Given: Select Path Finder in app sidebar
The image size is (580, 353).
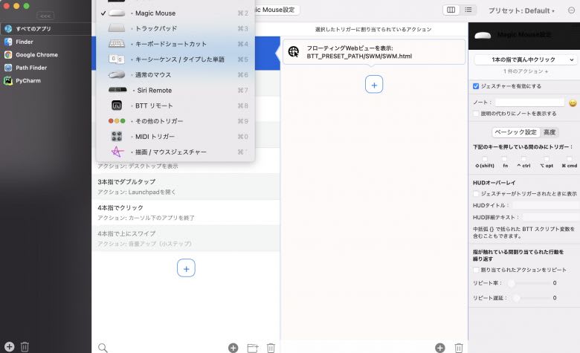Looking at the screenshot, I should coord(46,68).
